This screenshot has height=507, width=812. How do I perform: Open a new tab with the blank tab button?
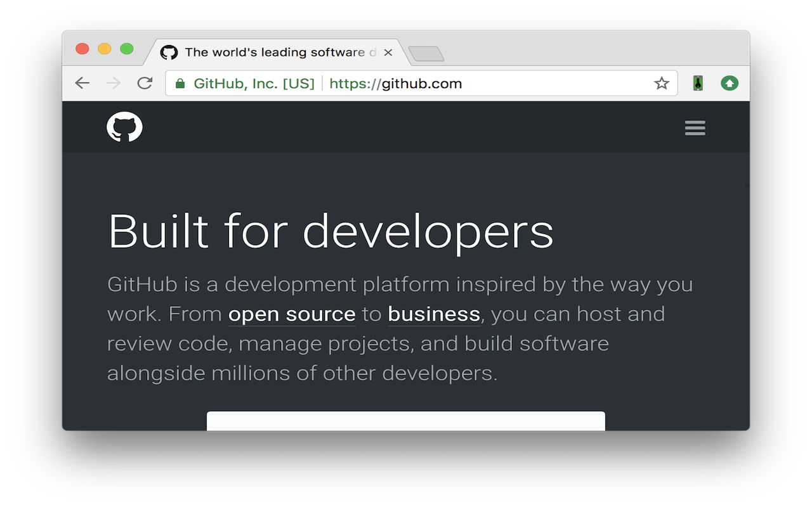426,54
